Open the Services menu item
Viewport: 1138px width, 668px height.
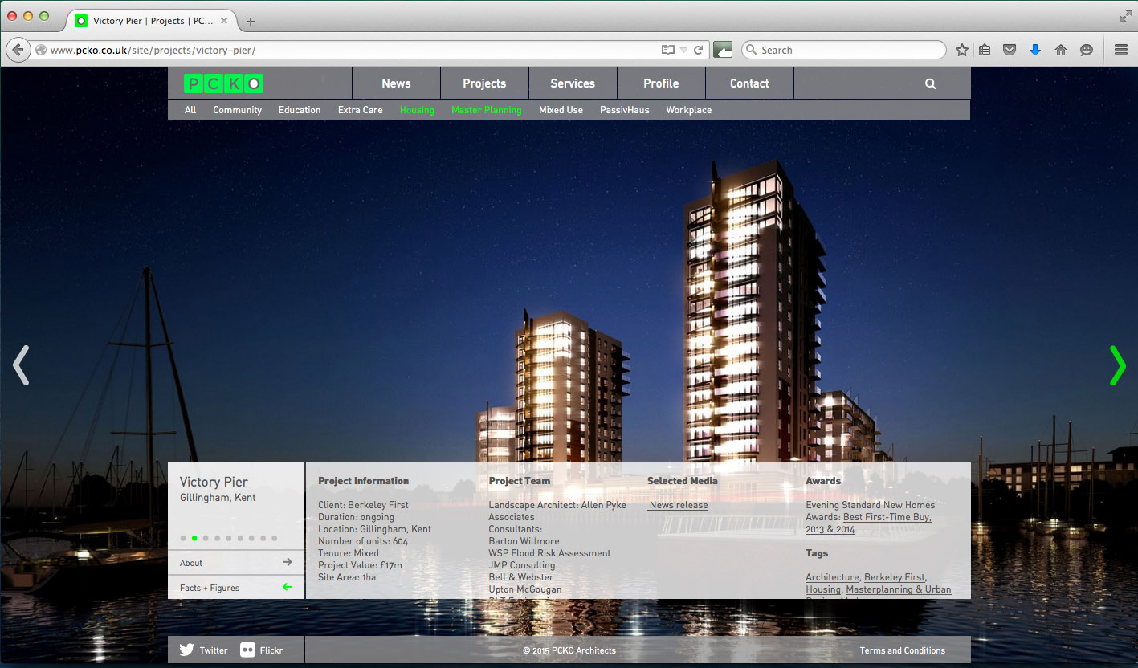pos(573,83)
